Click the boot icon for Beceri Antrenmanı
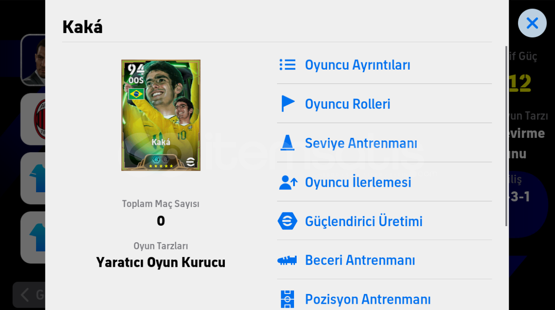555x310 pixels. [287, 260]
